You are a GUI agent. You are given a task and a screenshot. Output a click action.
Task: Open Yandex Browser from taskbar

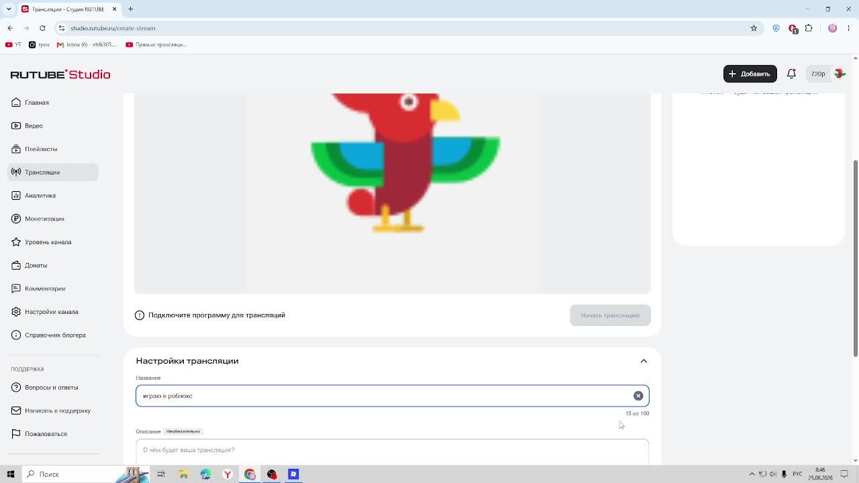228,474
